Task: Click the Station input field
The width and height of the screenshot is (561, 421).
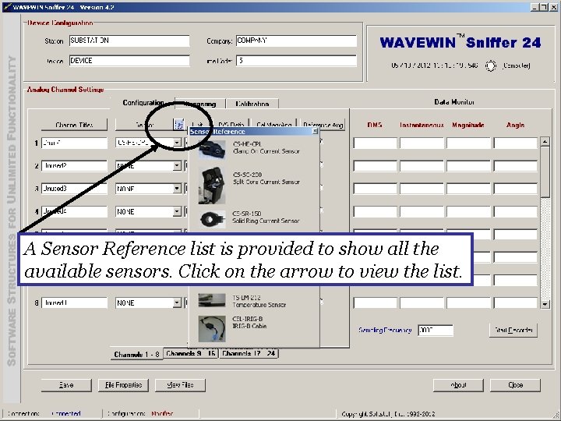Action: click(129, 41)
